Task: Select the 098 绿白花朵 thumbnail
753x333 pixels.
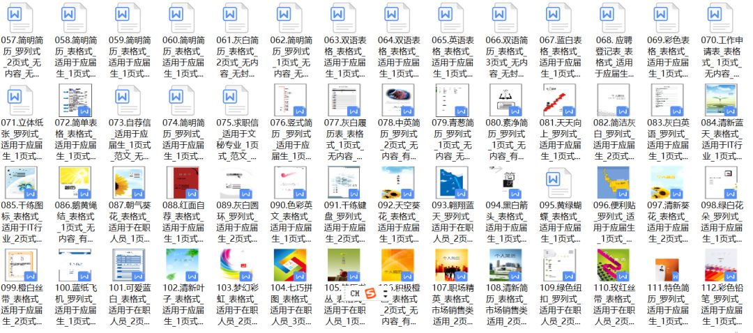Action: (x=722, y=183)
